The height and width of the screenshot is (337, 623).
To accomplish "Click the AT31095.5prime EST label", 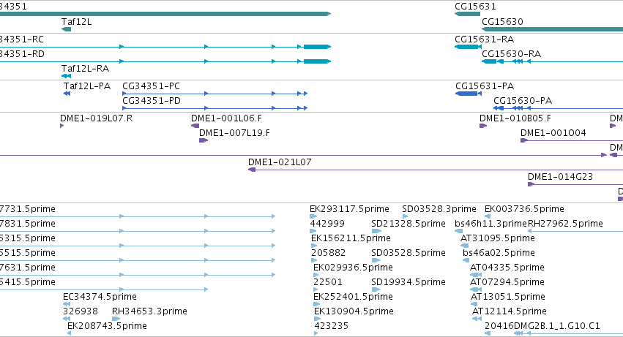I will pyautogui.click(x=497, y=238).
